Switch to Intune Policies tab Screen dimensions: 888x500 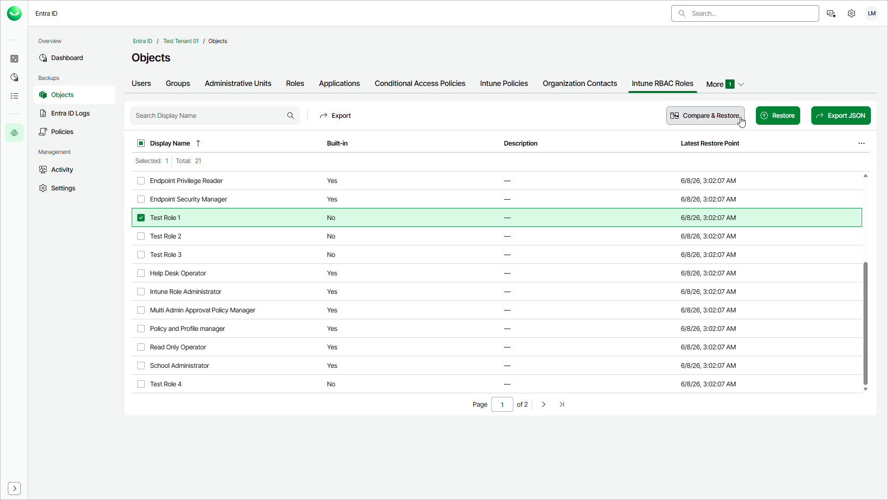pos(504,84)
